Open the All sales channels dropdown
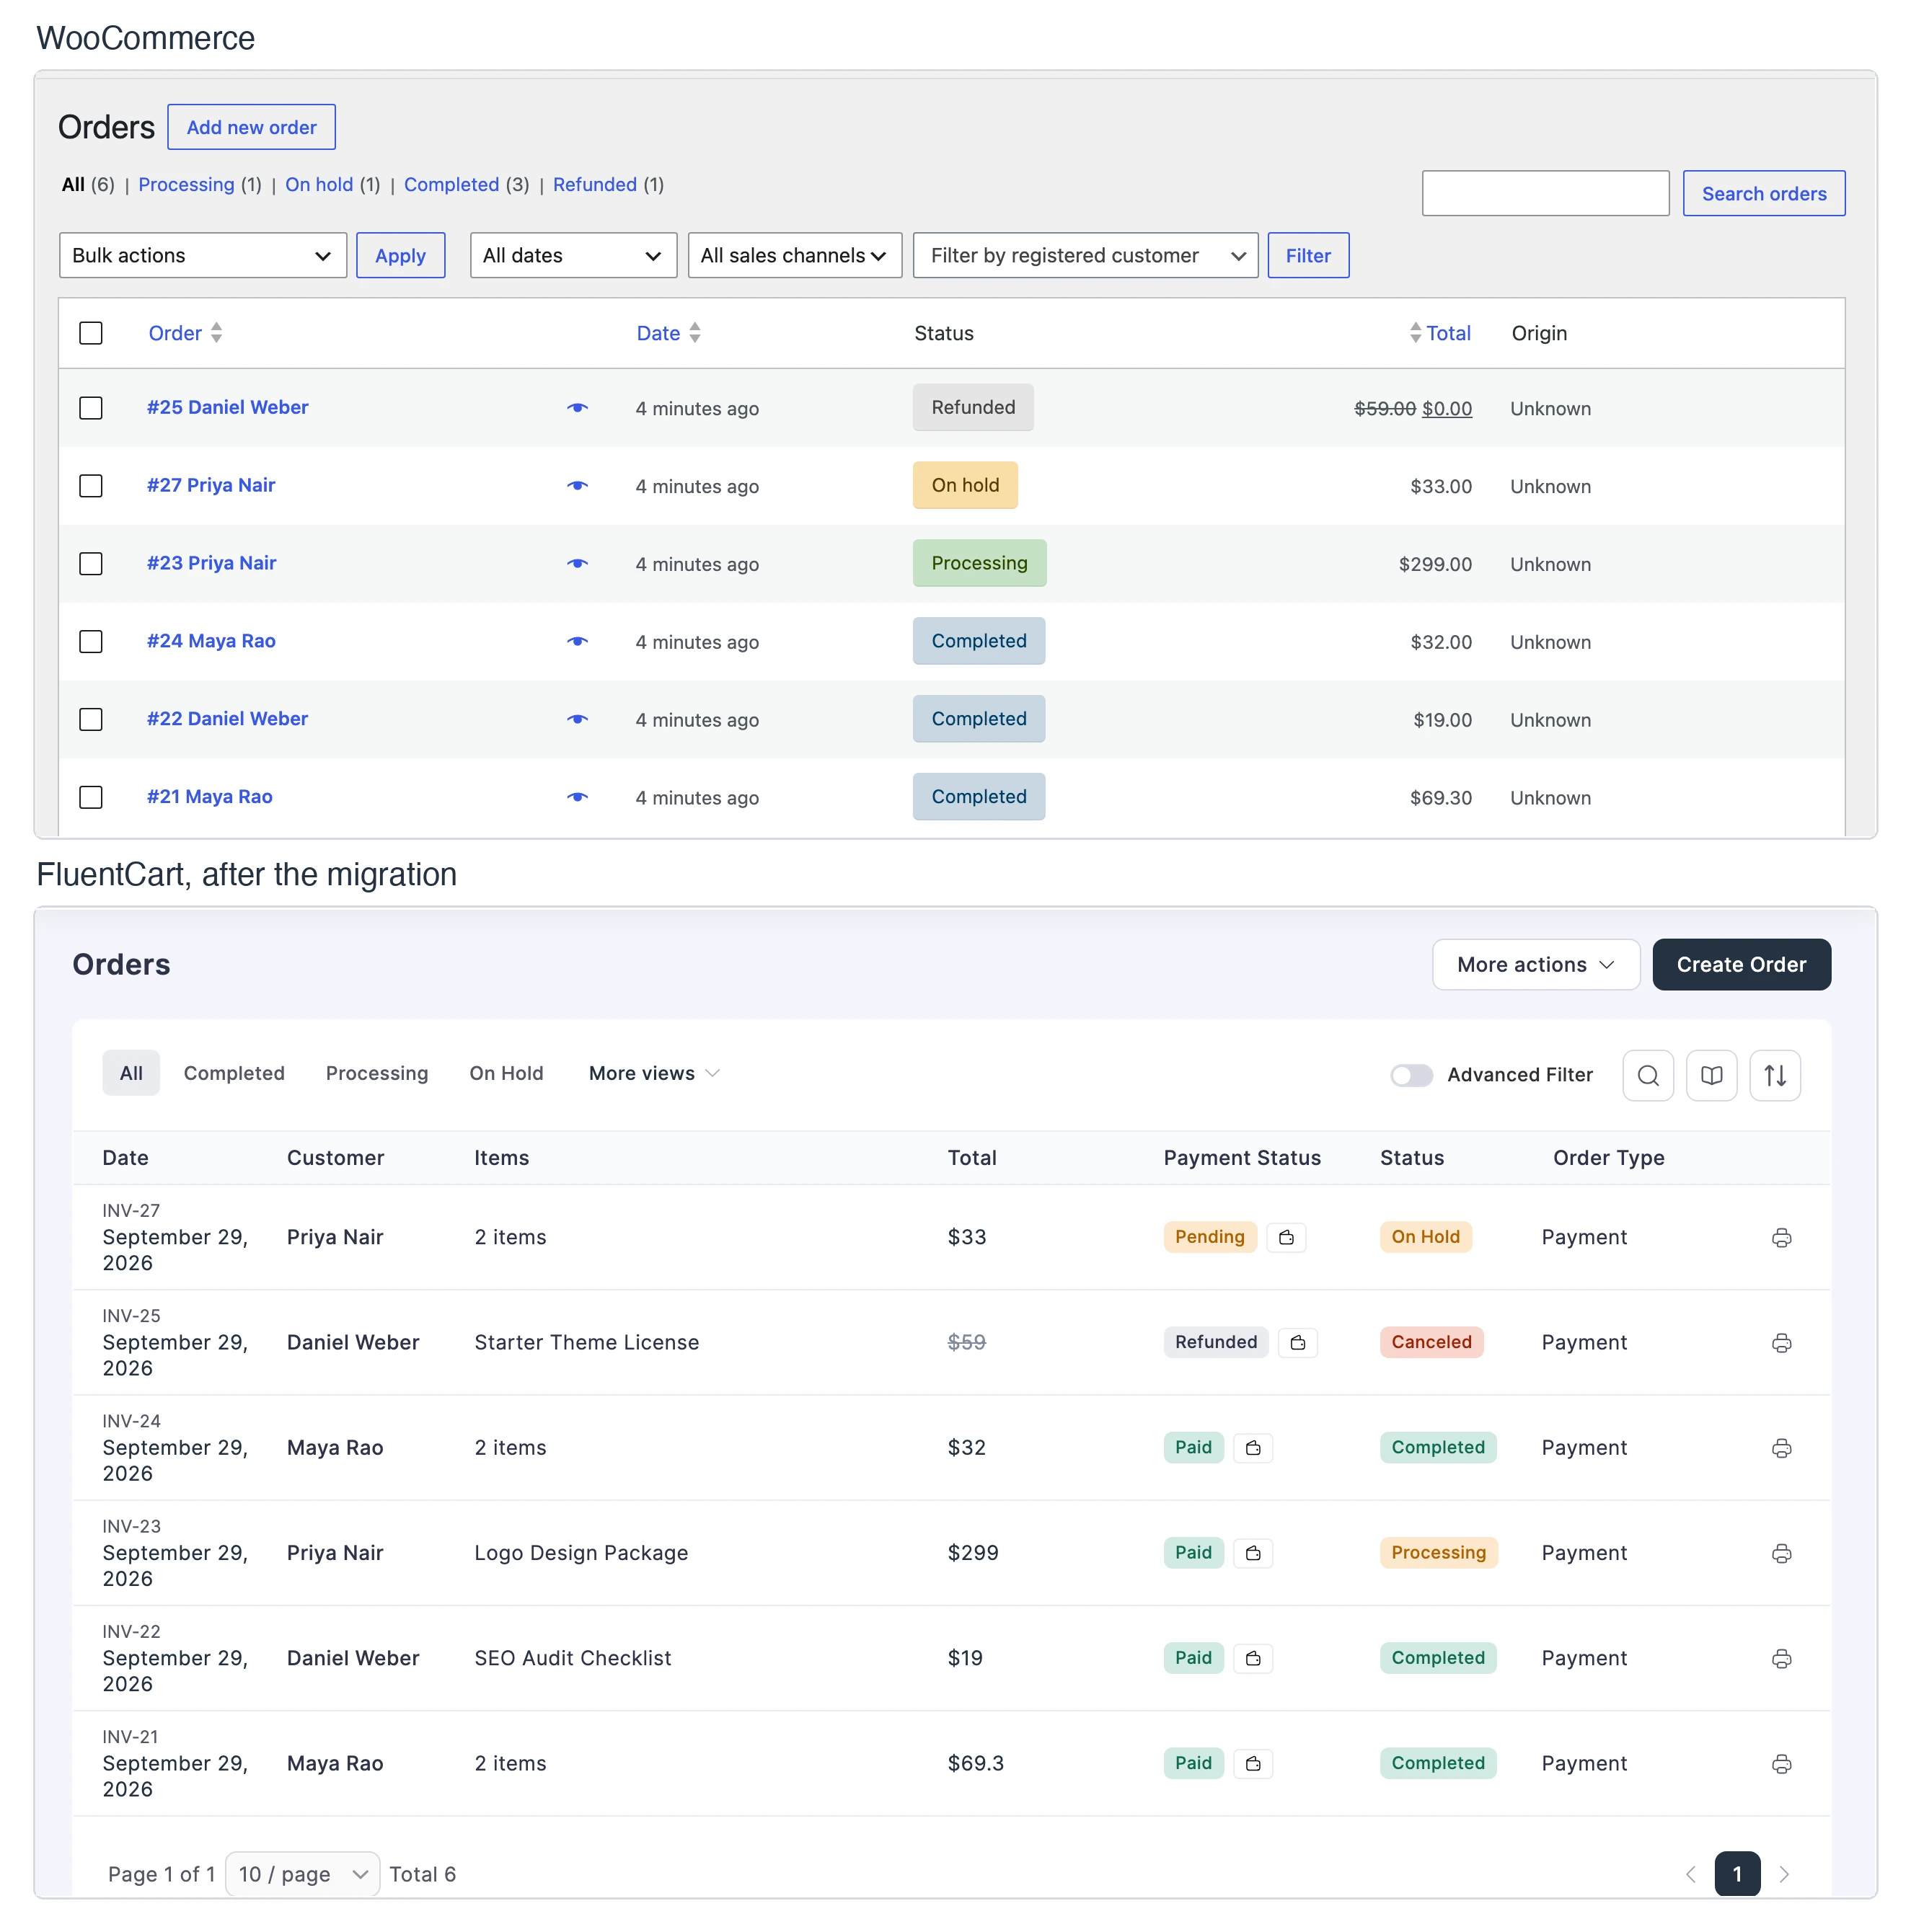 point(795,255)
